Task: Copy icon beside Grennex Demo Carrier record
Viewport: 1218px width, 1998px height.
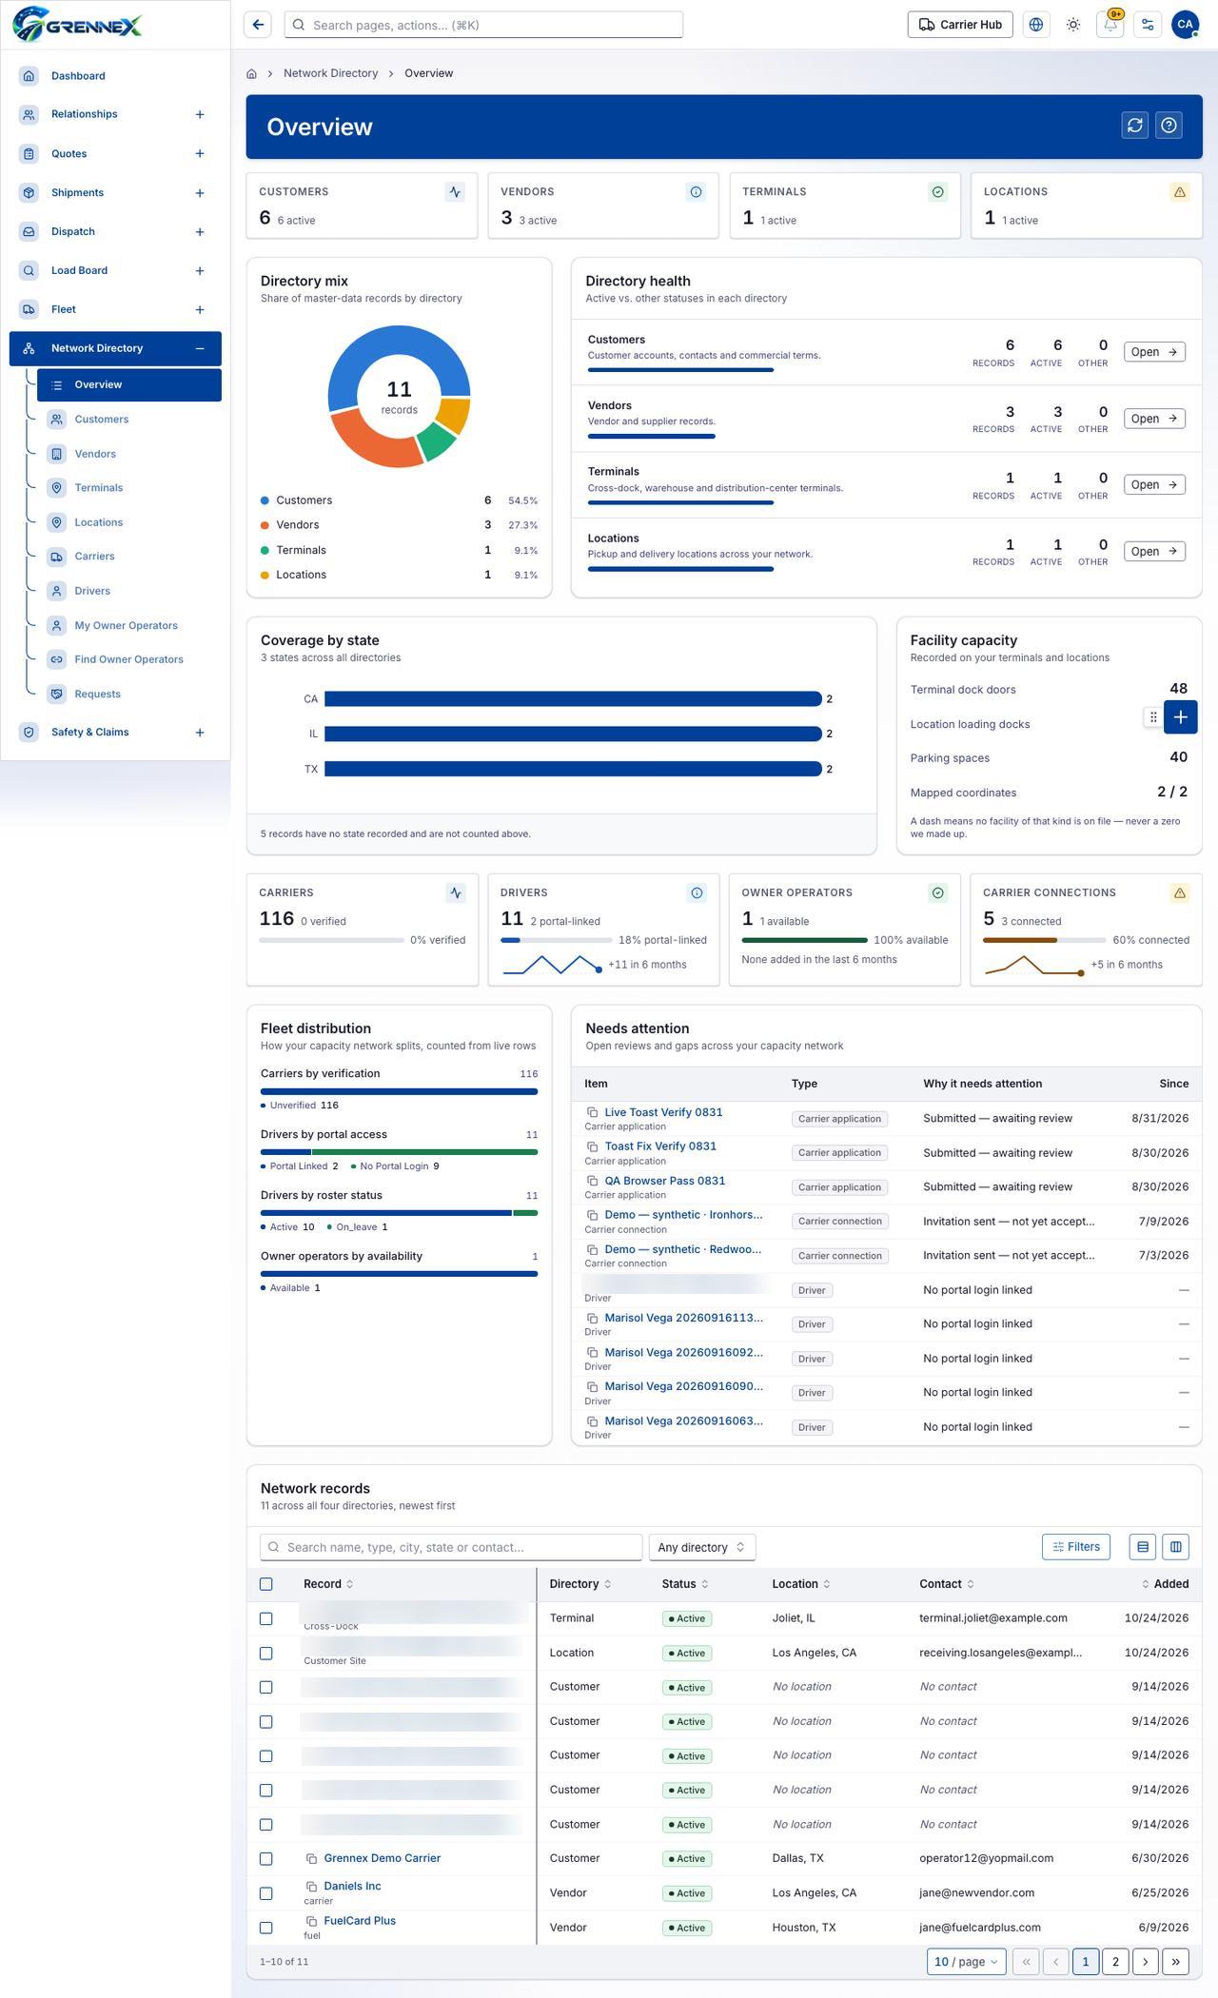Action: (311, 1858)
